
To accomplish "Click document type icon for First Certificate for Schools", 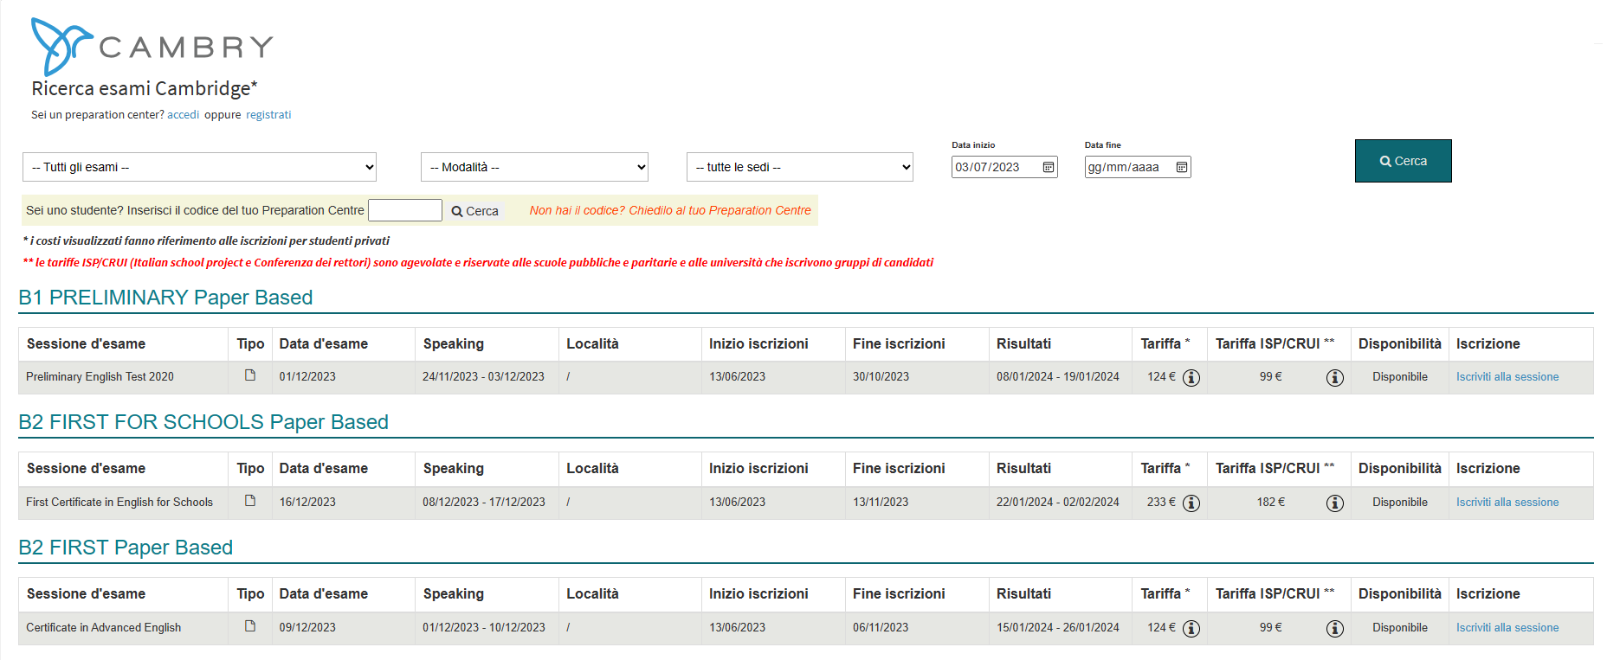I will pyautogui.click(x=250, y=501).
